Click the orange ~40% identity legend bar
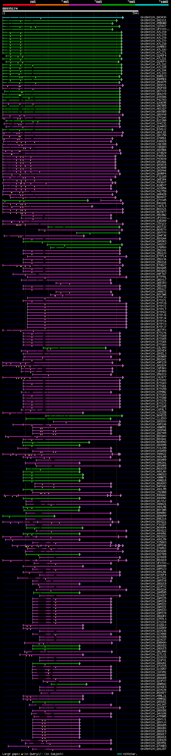Viewport: 171px width, 756px height. pyautogui.click(x=52, y=5)
